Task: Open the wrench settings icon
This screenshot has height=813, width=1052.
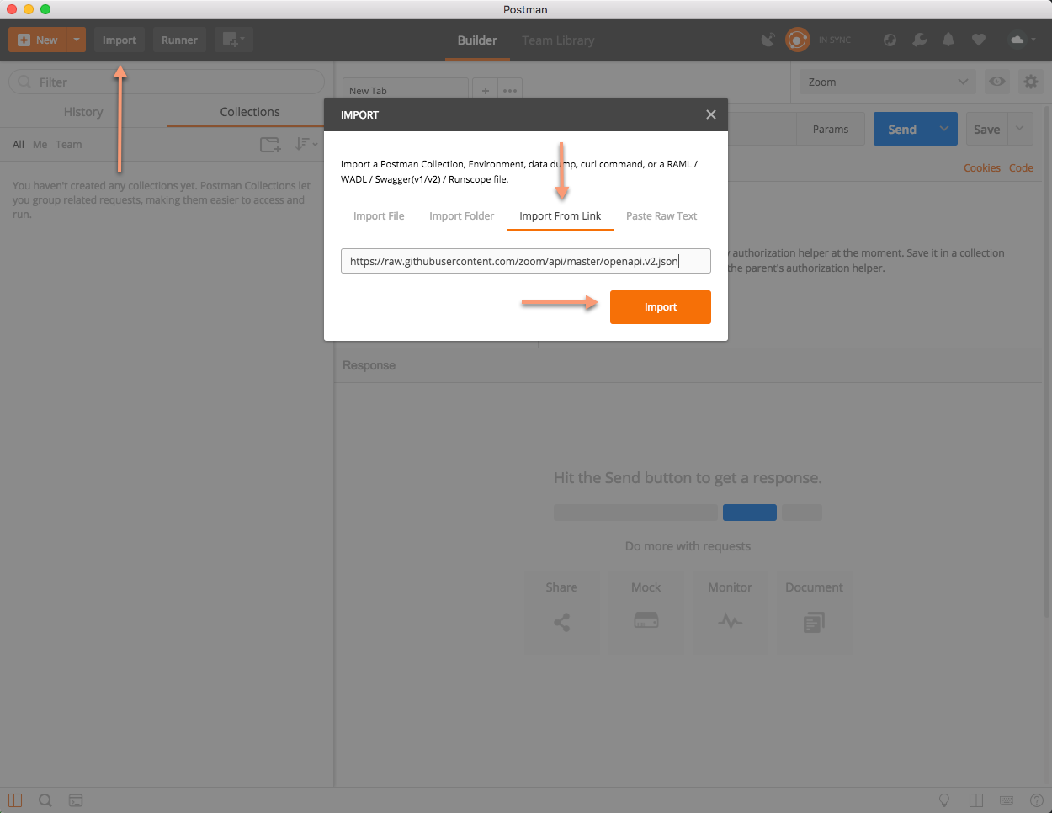Action: pyautogui.click(x=919, y=40)
